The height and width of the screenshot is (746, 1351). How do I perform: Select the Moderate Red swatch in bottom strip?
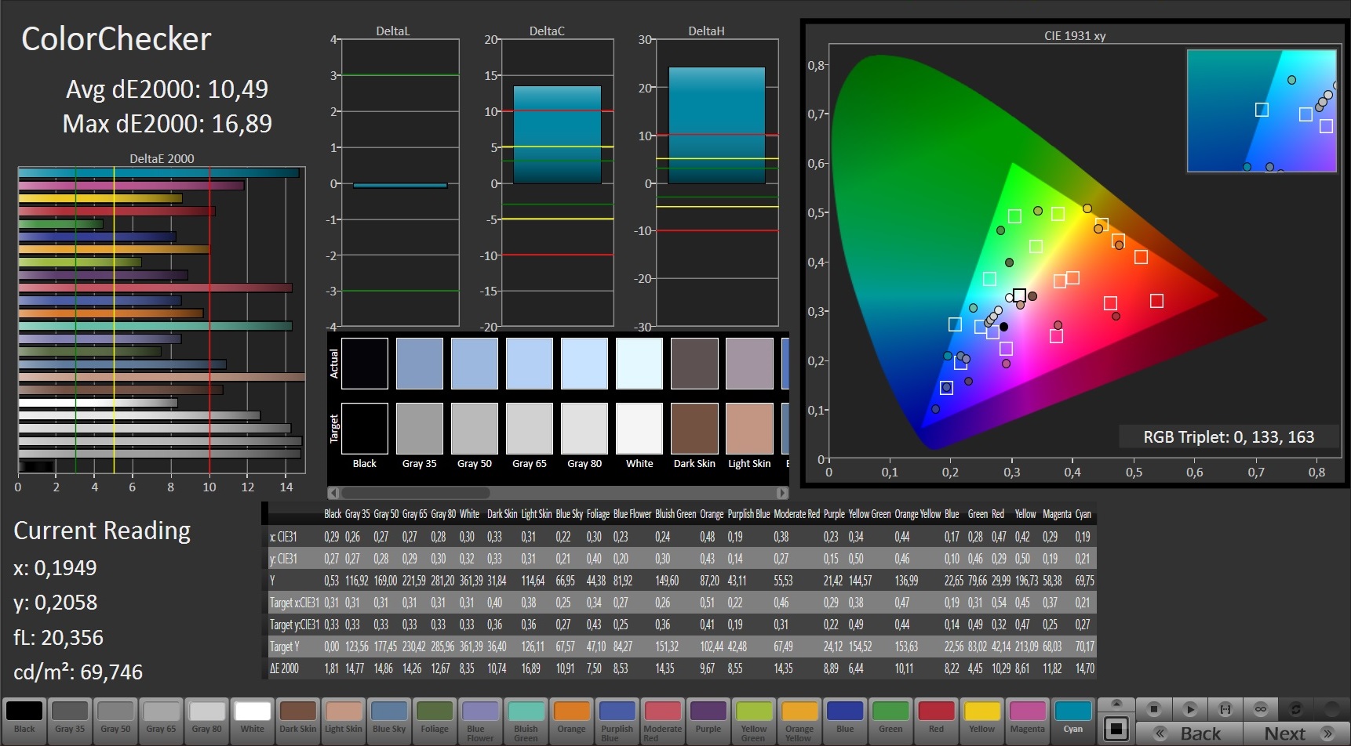662,720
